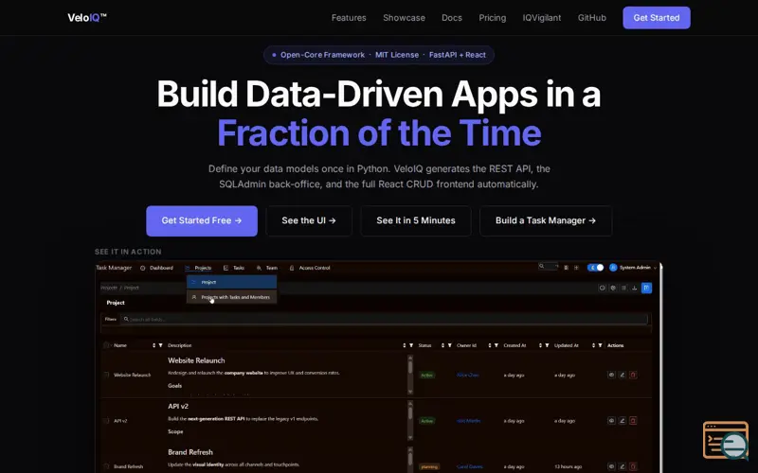Open Access Control in the Task Manager nav

click(x=310, y=268)
